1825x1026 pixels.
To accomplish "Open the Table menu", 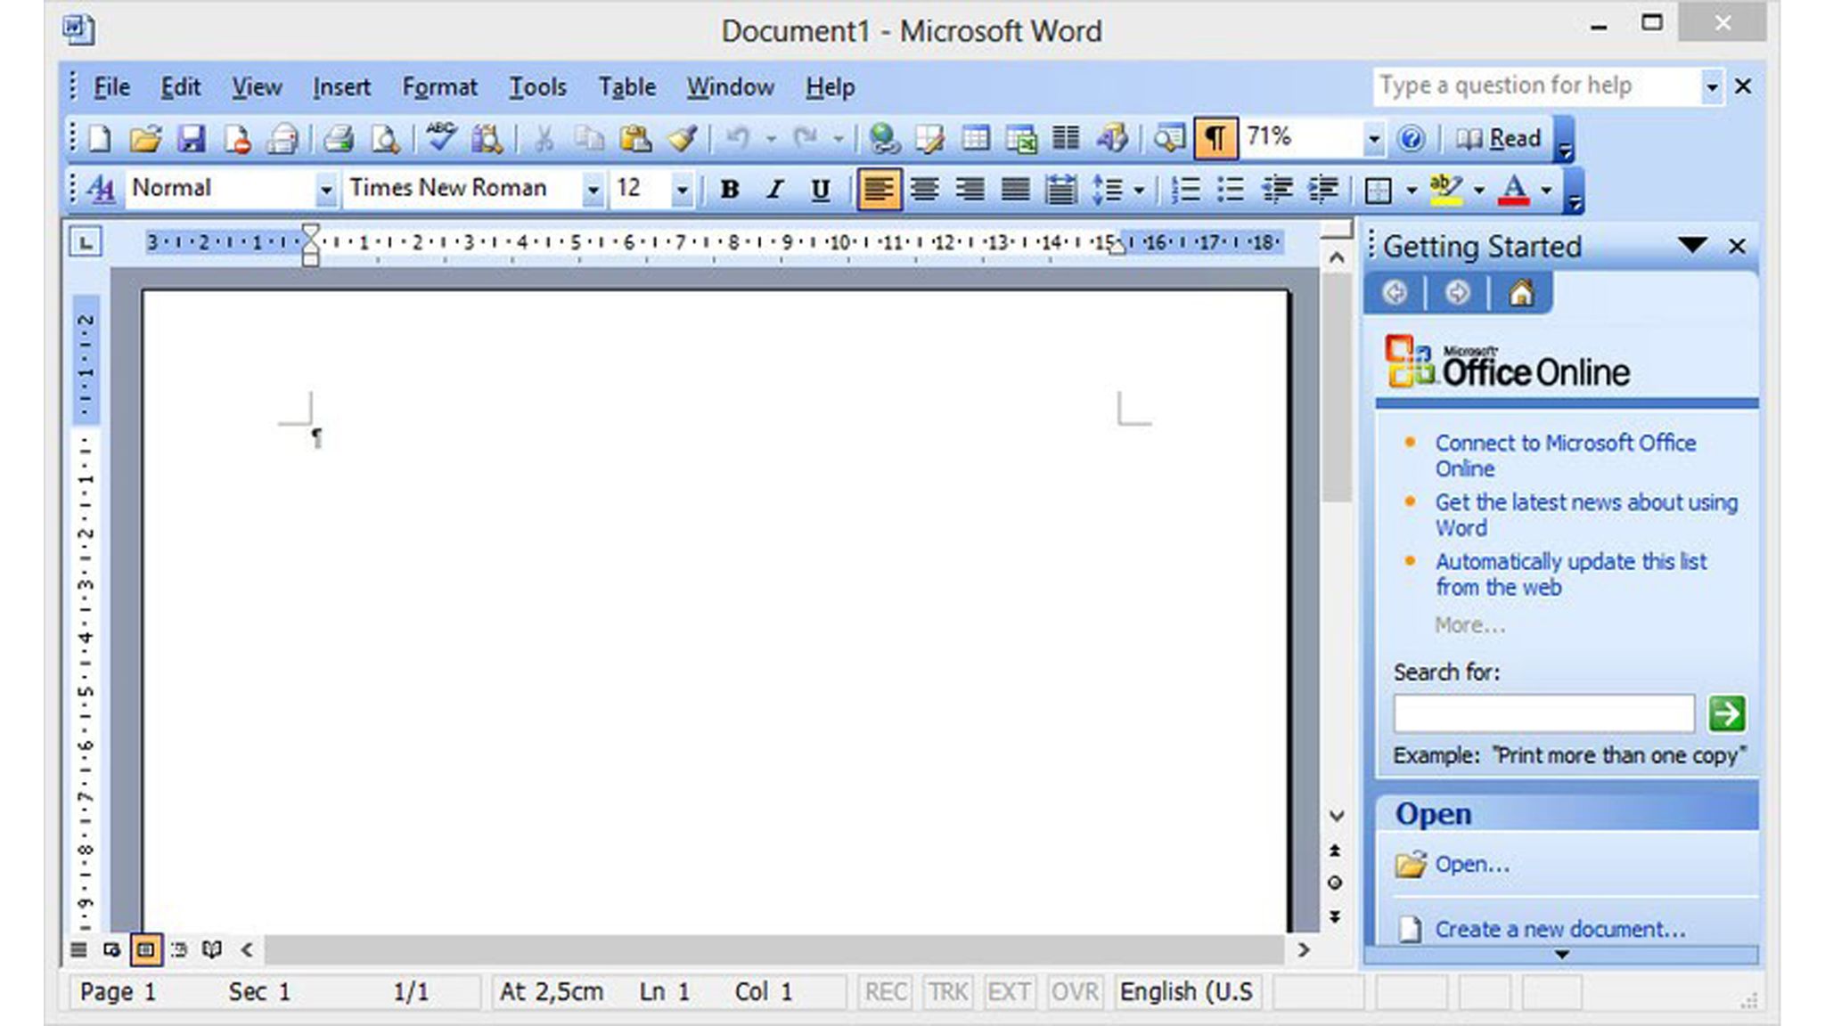I will click(x=626, y=86).
